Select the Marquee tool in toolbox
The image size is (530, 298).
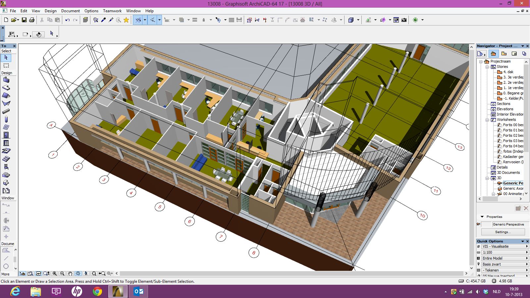tap(6, 66)
